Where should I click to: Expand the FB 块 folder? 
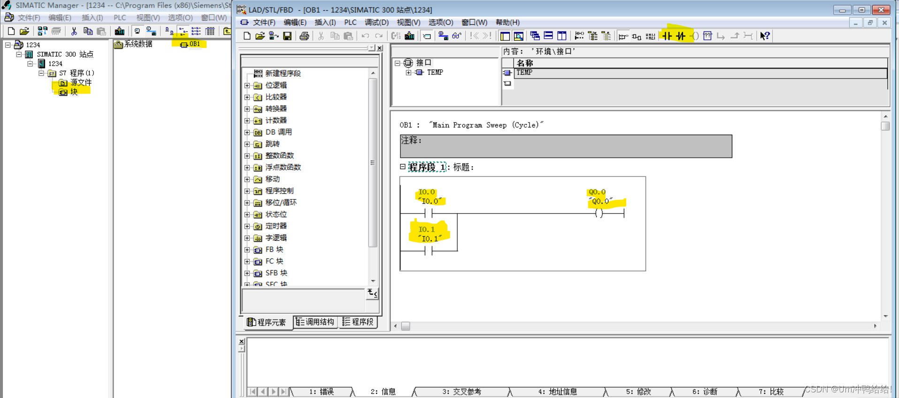pyautogui.click(x=247, y=250)
